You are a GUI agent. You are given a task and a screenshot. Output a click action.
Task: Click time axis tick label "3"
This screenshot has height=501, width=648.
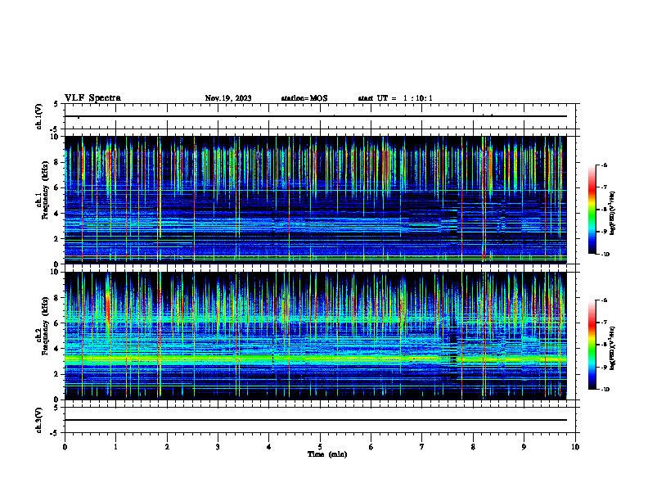click(218, 447)
